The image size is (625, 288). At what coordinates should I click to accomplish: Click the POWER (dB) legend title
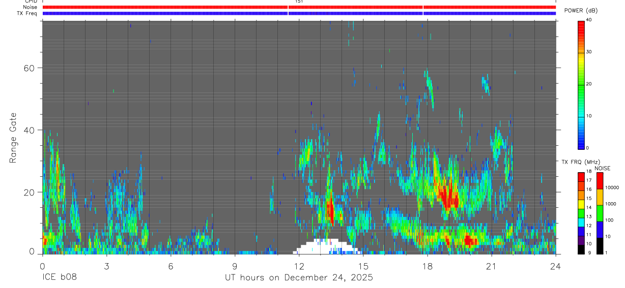[581, 10]
